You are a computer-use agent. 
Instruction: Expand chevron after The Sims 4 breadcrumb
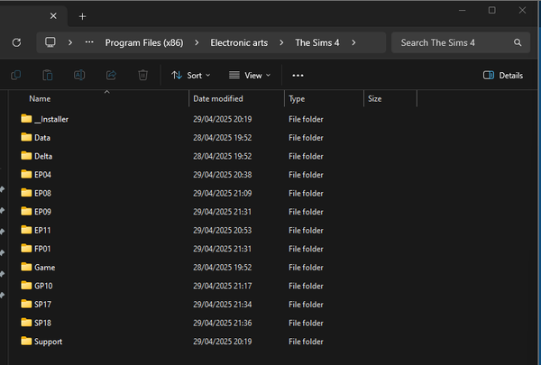[x=353, y=42]
